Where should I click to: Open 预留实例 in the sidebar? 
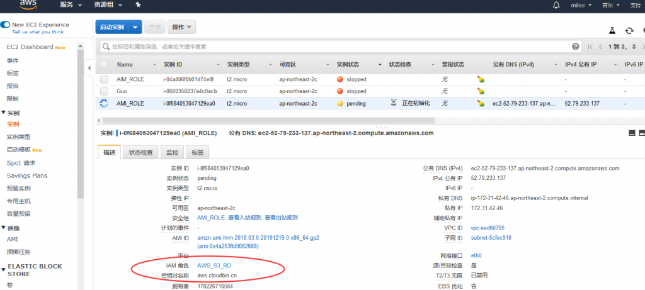[x=18, y=189]
